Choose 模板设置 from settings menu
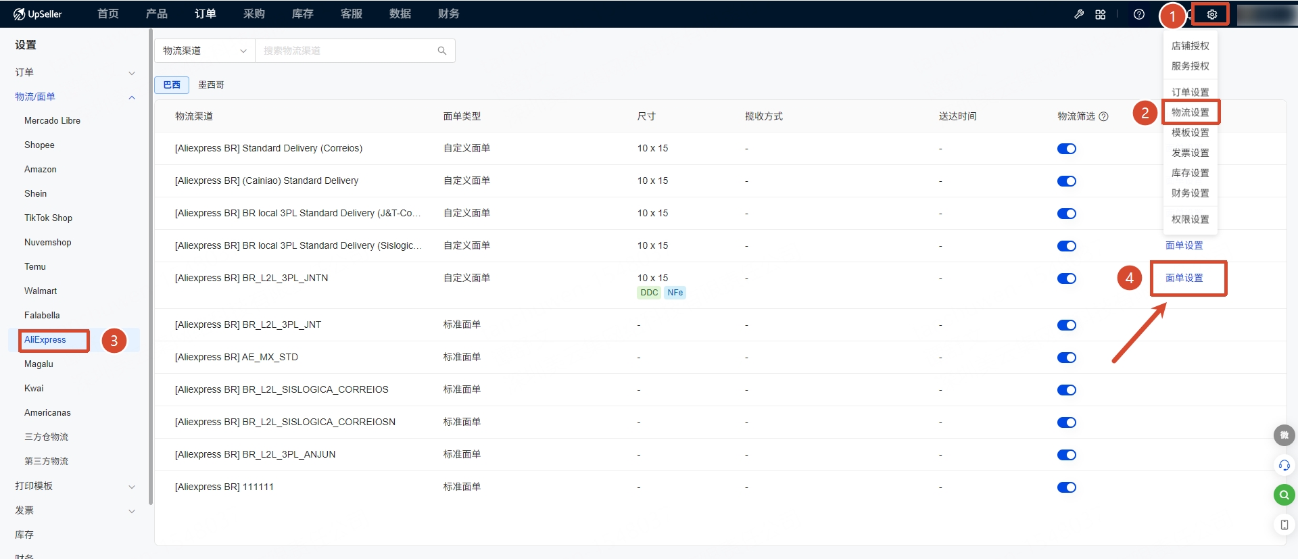Screen dimensions: 1298x559 [1191, 132]
